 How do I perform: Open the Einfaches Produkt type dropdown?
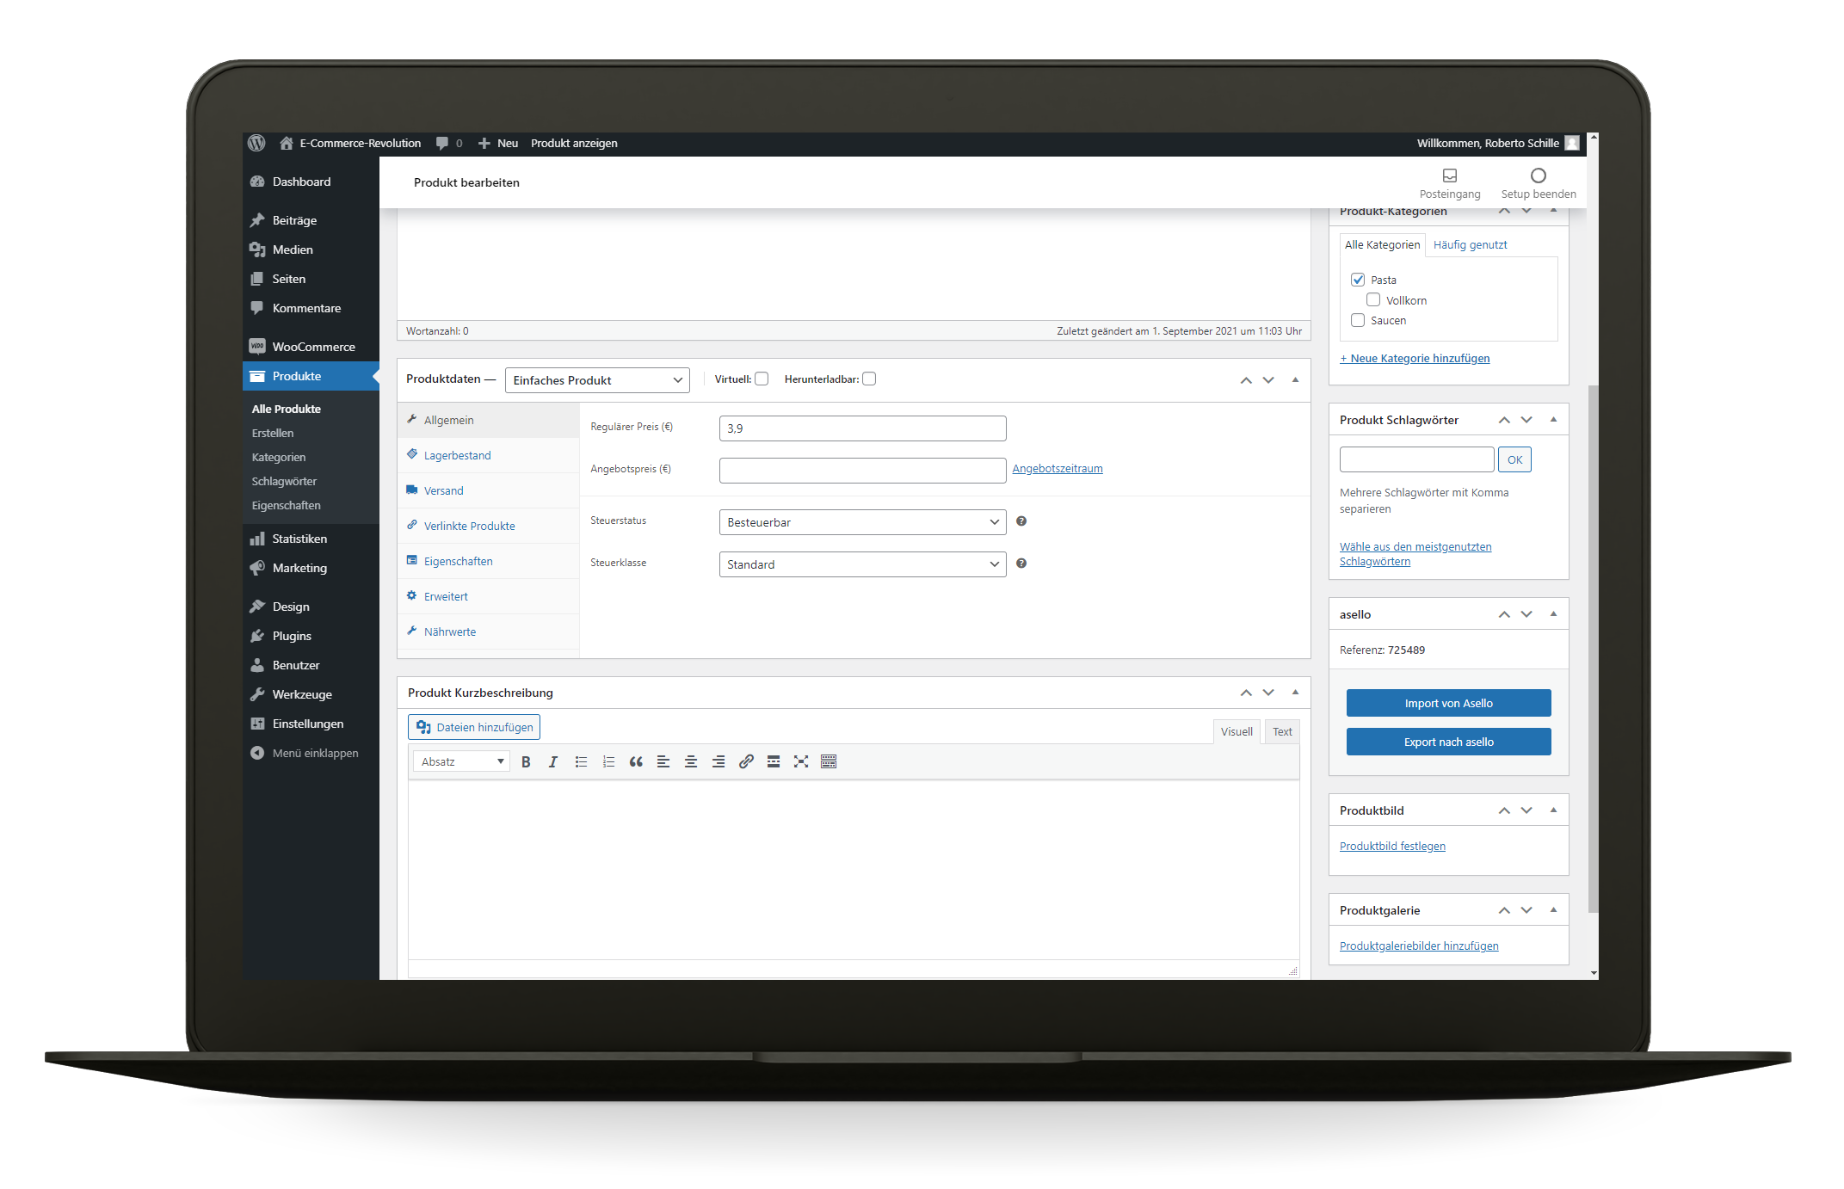pyautogui.click(x=597, y=380)
